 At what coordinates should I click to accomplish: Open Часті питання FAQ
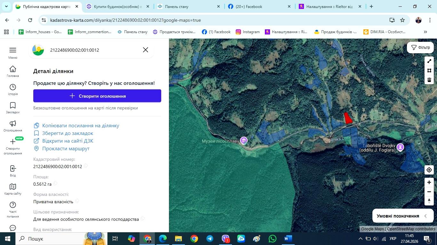point(13,205)
